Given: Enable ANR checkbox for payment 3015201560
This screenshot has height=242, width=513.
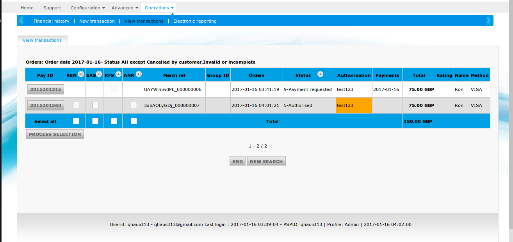Looking at the screenshot, I should 134,105.
